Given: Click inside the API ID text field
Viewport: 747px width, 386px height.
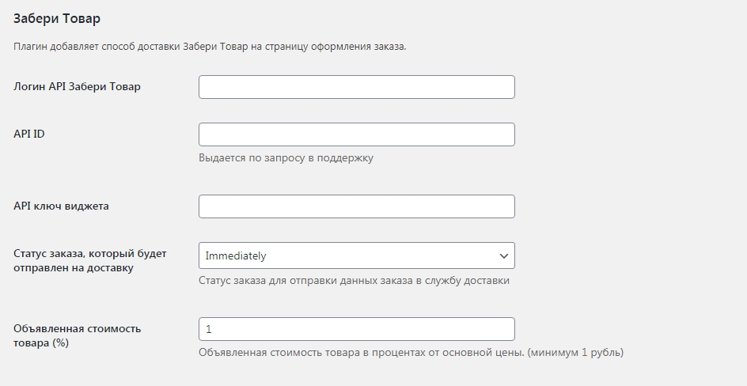Looking at the screenshot, I should pos(357,134).
